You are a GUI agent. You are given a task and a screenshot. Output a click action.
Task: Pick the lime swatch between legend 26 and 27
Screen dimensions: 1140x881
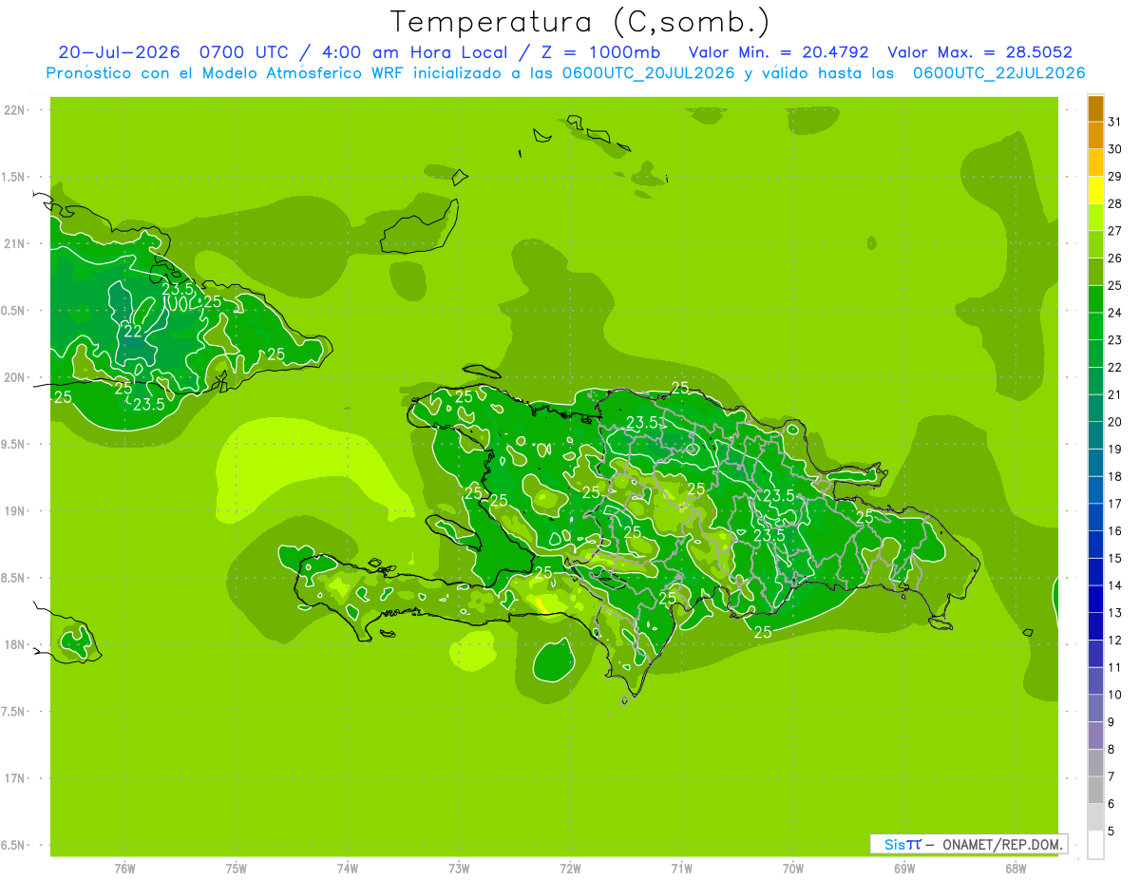pyautogui.click(x=1095, y=244)
